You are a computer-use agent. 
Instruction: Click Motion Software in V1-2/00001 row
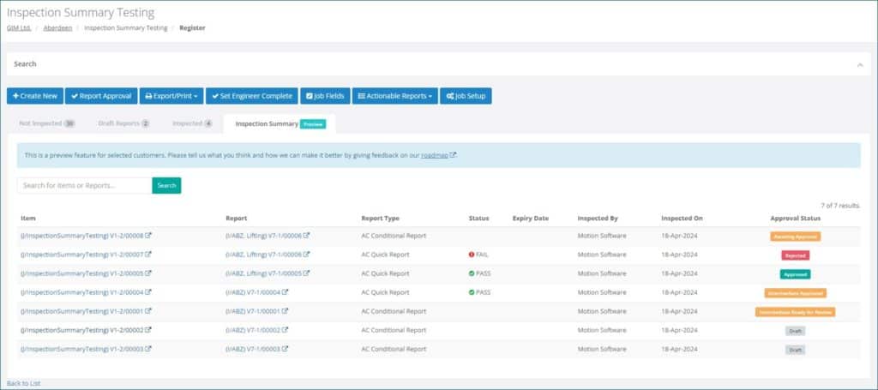click(602, 311)
